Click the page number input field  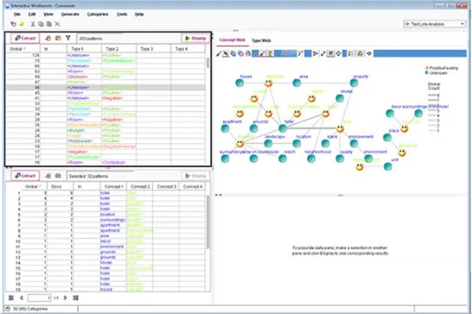click(x=39, y=298)
